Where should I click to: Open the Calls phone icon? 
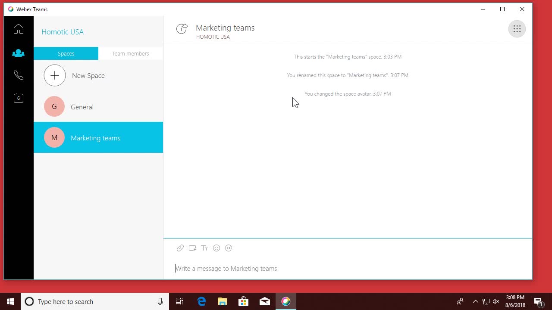click(x=18, y=75)
